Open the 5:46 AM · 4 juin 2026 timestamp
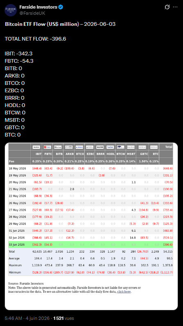 (27, 318)
